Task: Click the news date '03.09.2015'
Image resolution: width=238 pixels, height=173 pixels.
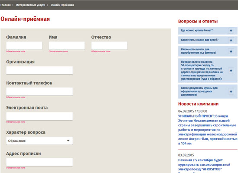Action: coord(186,155)
